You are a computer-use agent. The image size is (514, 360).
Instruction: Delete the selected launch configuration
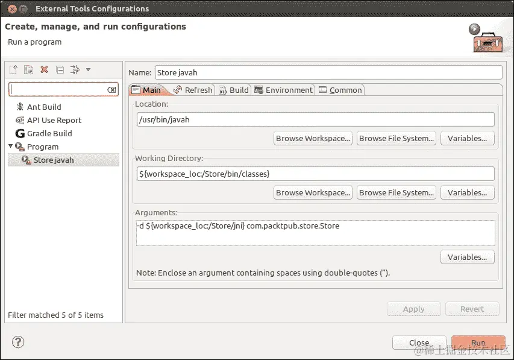pos(44,69)
